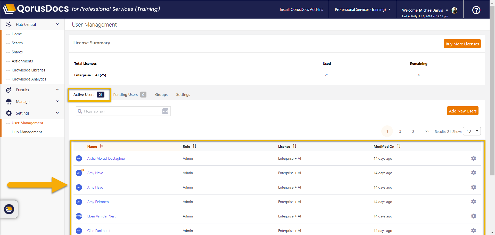The width and height of the screenshot is (495, 235).
Task: Click the Pursuits target icon
Action: tap(9, 90)
